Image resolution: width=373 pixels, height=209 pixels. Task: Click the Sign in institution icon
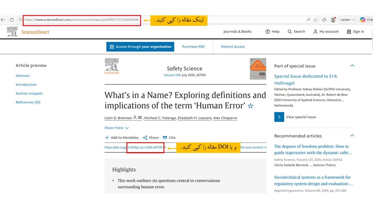coord(349,32)
